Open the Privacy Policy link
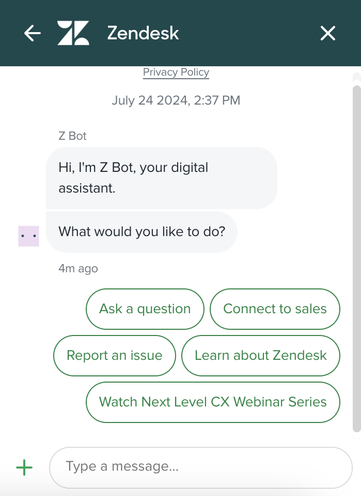This screenshot has width=361, height=496. point(176,72)
